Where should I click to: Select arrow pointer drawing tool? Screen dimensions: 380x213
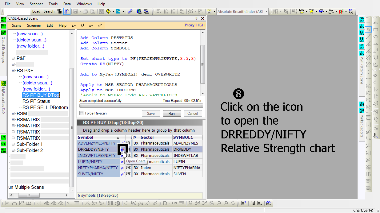point(368,29)
